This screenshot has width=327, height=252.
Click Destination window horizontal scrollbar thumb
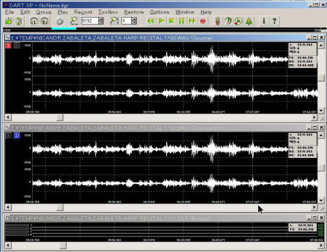pyautogui.click(x=60, y=207)
